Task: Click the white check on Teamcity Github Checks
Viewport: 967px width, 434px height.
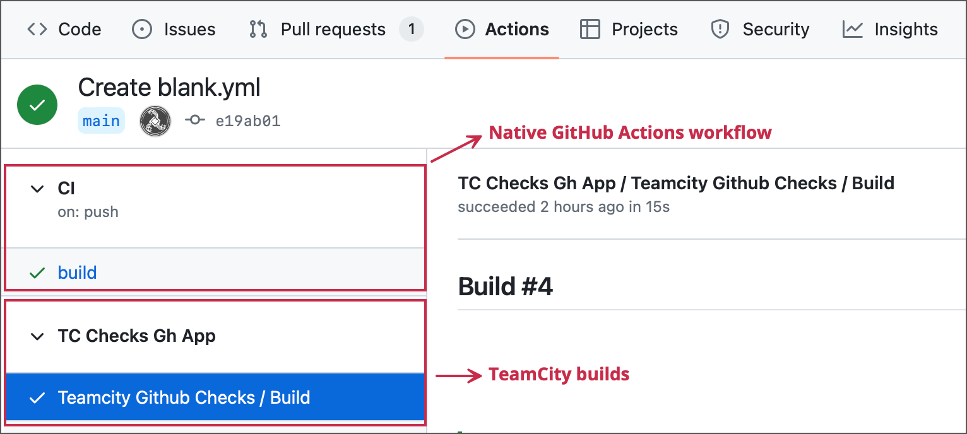Action: [x=37, y=397]
